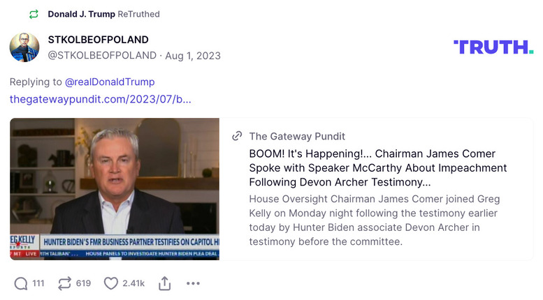Click the TRUTH logo

click(493, 47)
